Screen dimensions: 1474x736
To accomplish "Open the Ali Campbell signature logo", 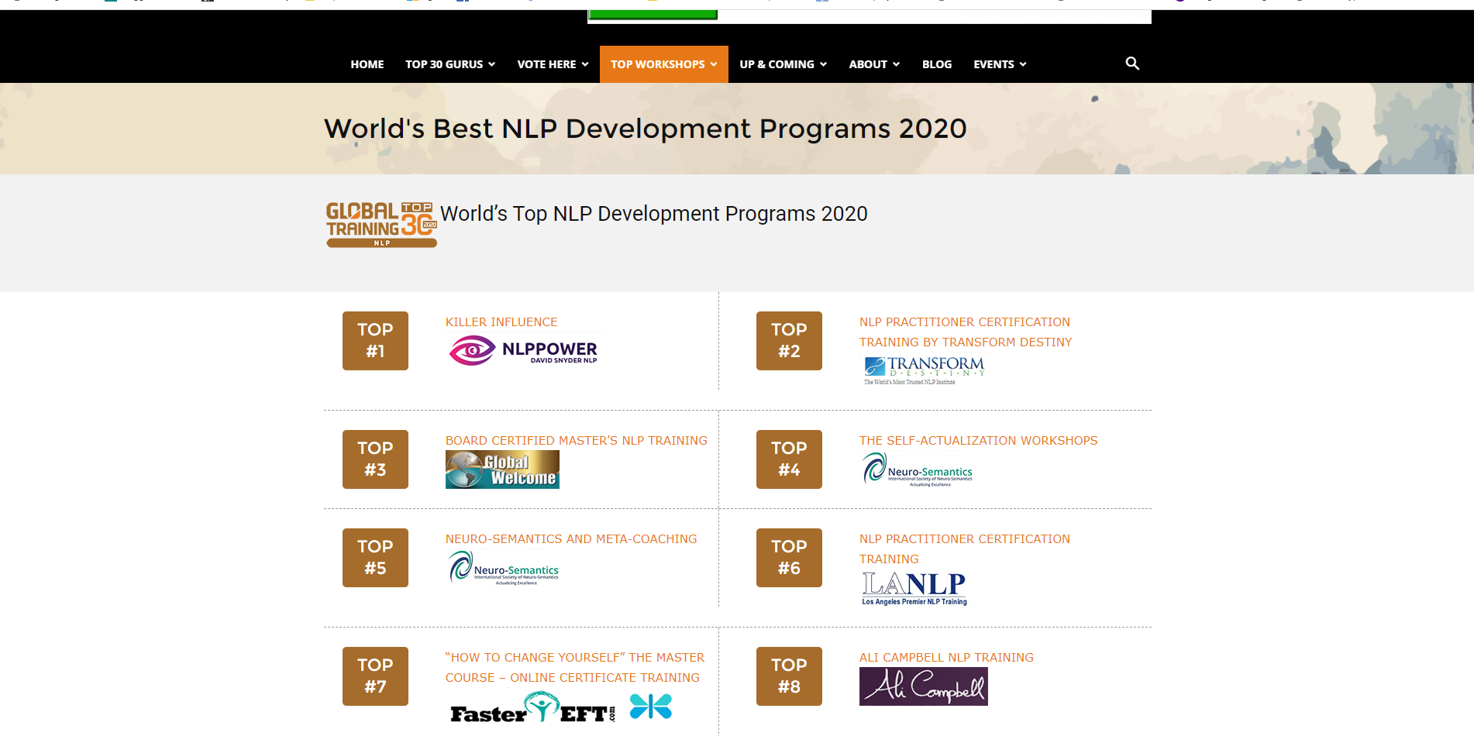I will [924, 686].
